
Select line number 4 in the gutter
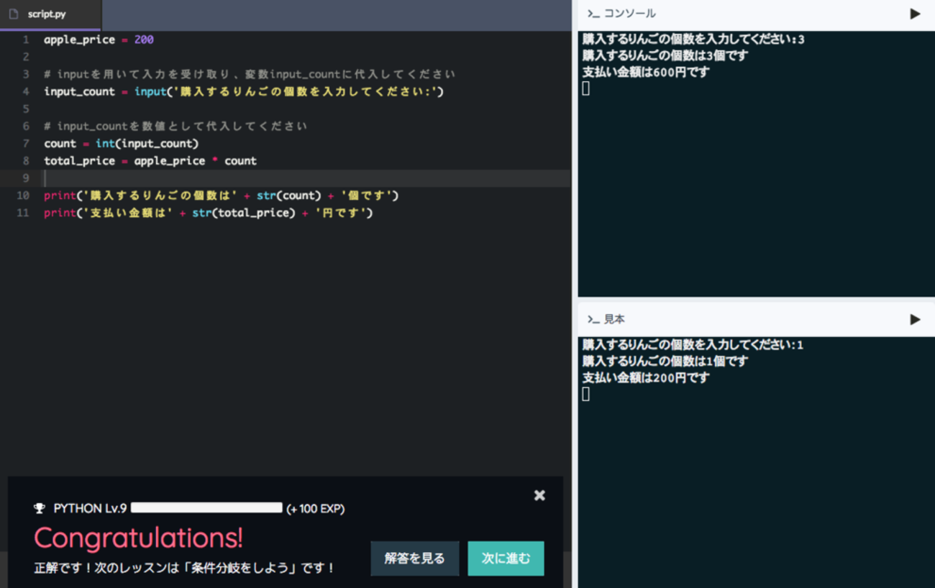pos(26,91)
